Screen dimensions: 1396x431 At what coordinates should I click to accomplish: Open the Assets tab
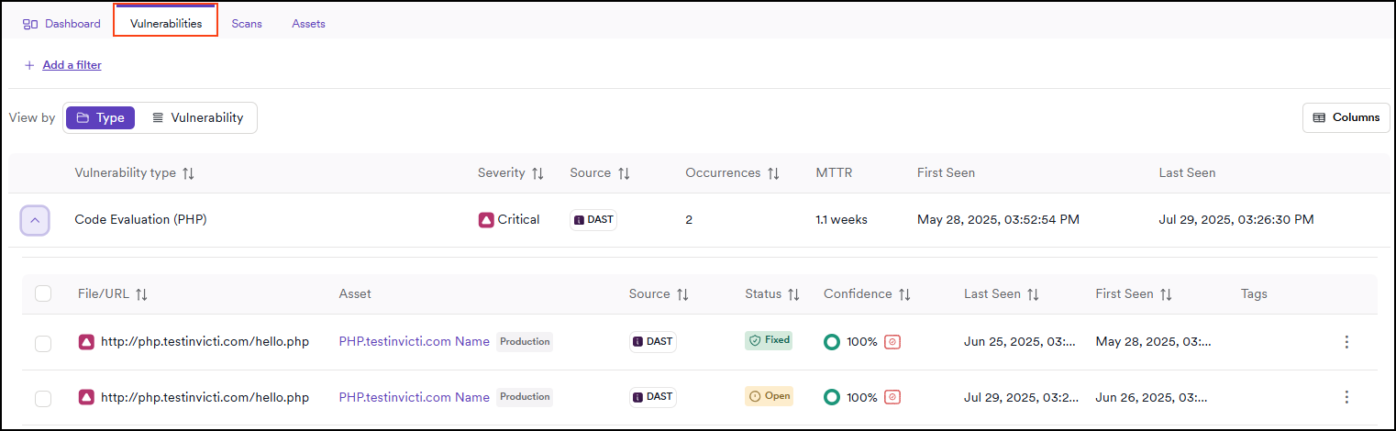coord(308,24)
